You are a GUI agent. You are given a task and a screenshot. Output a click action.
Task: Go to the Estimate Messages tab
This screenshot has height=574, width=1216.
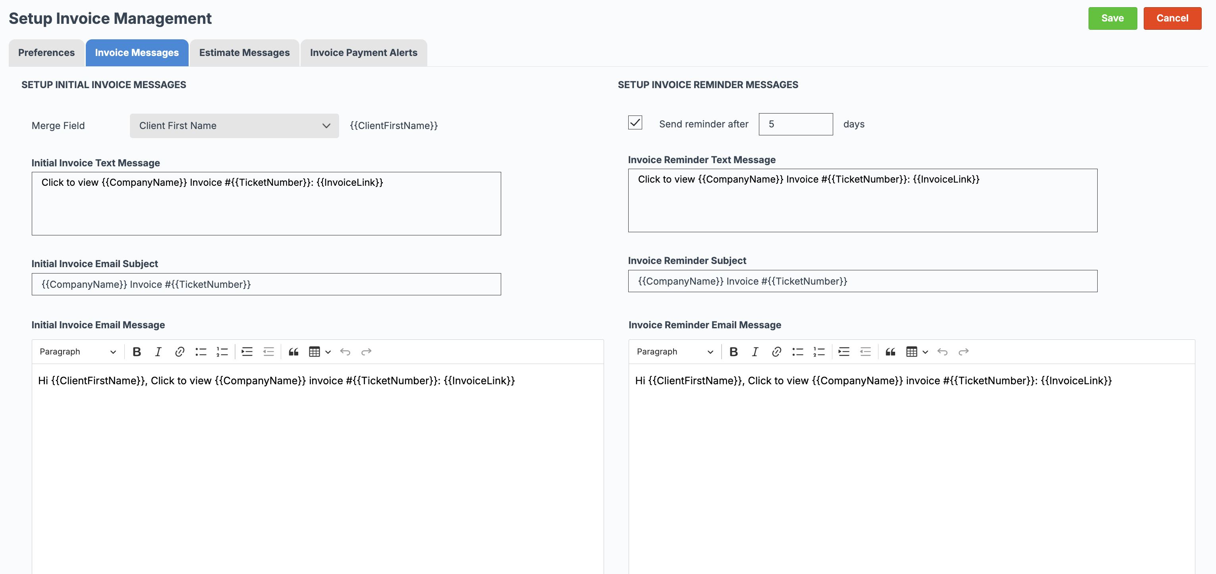click(244, 52)
